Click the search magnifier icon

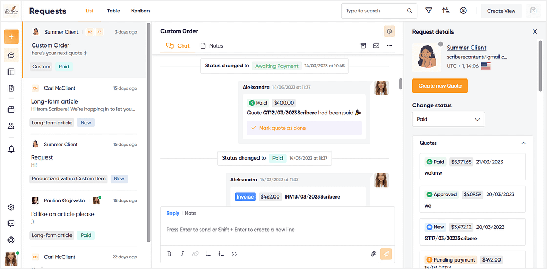point(410,11)
